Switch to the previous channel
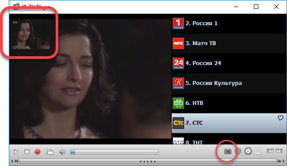287x166 pixels. (x=270, y=151)
